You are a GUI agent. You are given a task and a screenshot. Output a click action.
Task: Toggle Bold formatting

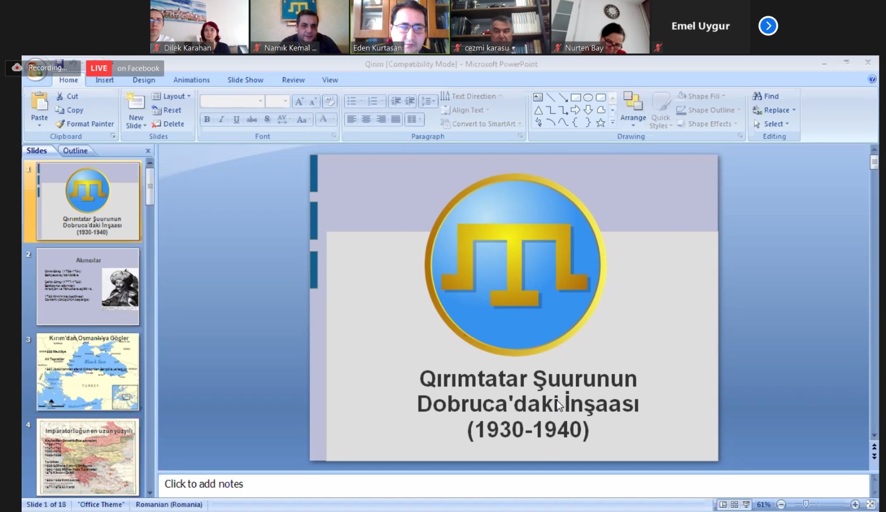pyautogui.click(x=207, y=119)
